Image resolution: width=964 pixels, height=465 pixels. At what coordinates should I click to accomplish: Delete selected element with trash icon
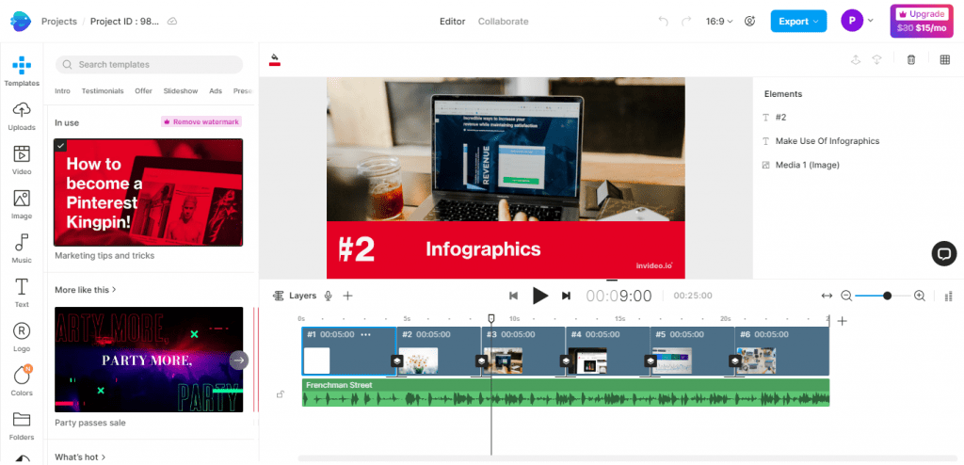(x=911, y=59)
